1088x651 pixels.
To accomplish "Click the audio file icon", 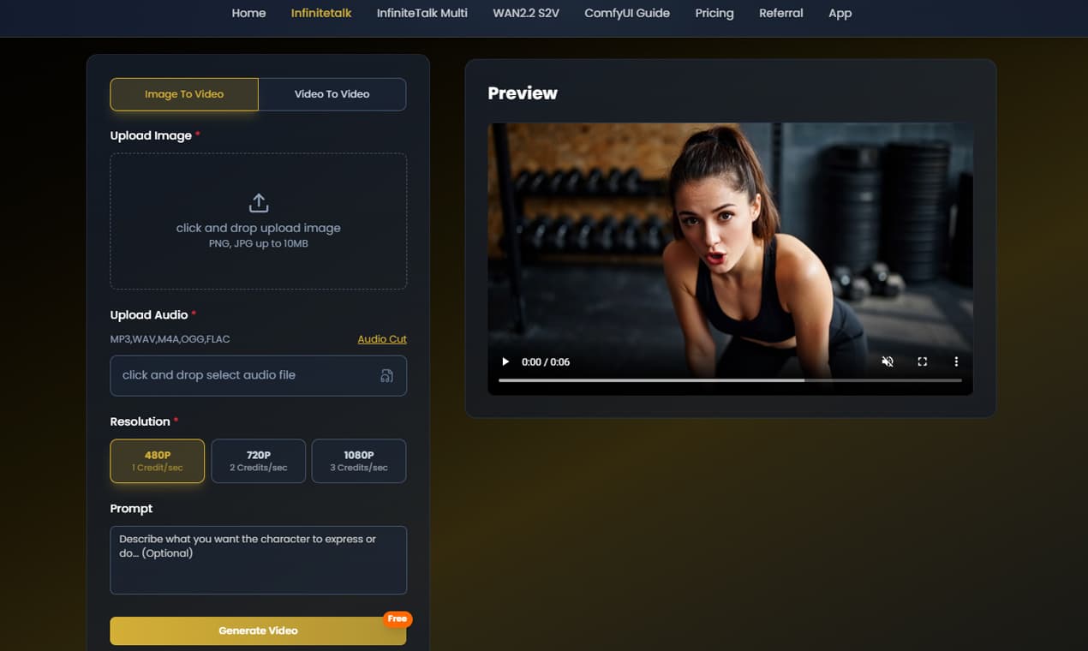I will [x=386, y=375].
